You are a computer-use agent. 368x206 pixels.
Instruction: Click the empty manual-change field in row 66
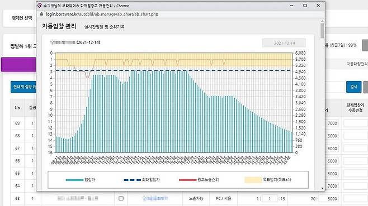point(355,161)
